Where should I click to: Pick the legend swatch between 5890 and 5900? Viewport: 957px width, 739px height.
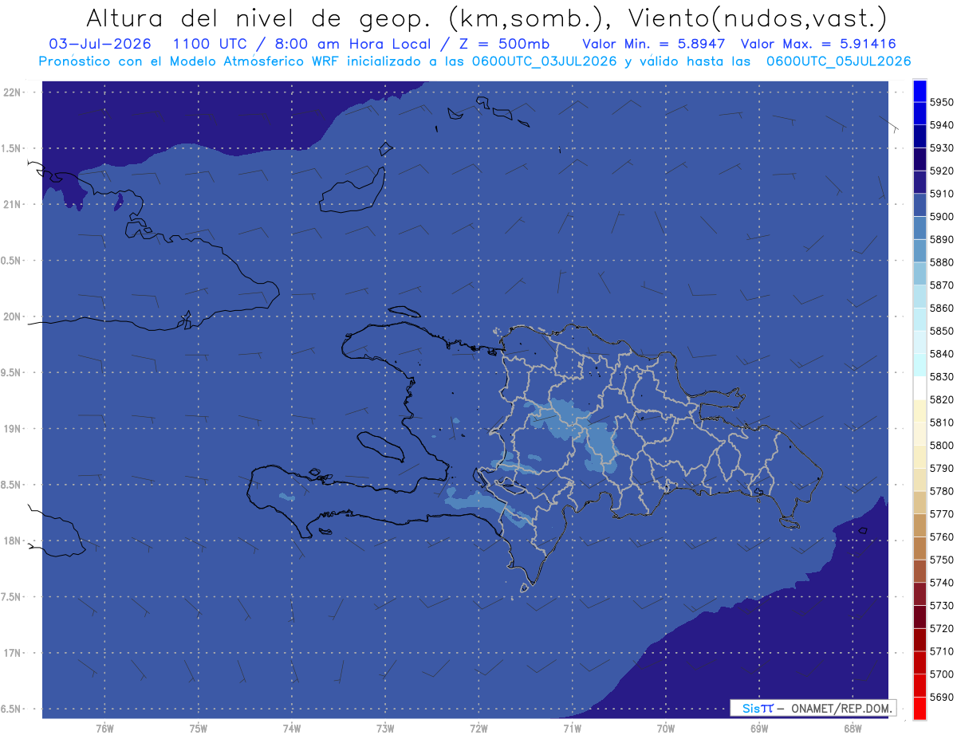[x=920, y=228]
